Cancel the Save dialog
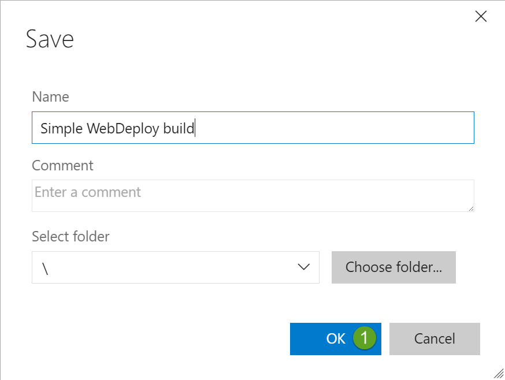The height and width of the screenshot is (380, 505). click(x=435, y=339)
